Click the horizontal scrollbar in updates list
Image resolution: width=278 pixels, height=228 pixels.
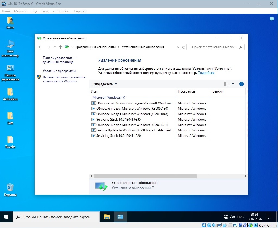(x=143, y=176)
